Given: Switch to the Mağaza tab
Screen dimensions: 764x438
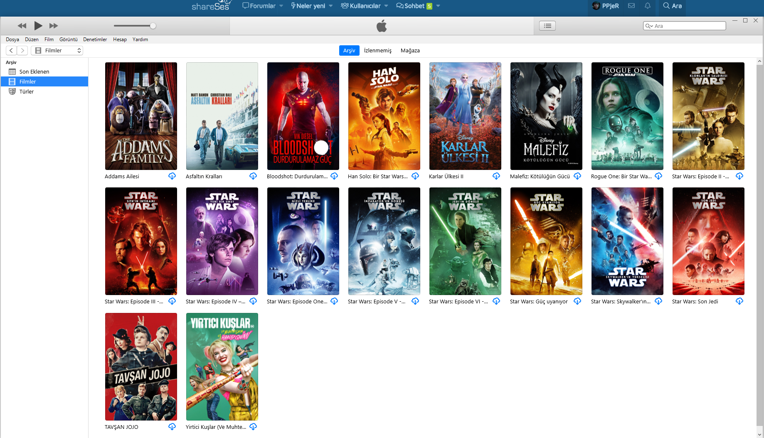Looking at the screenshot, I should click(410, 50).
